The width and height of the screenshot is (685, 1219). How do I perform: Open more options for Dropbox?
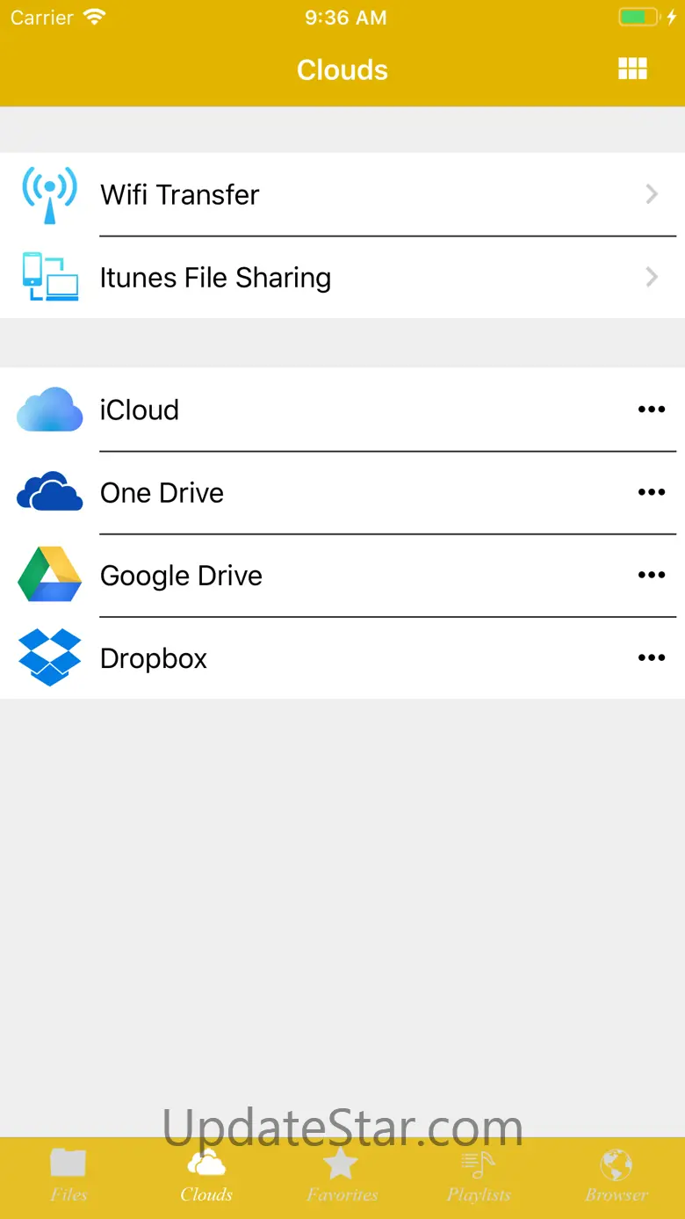tap(652, 657)
